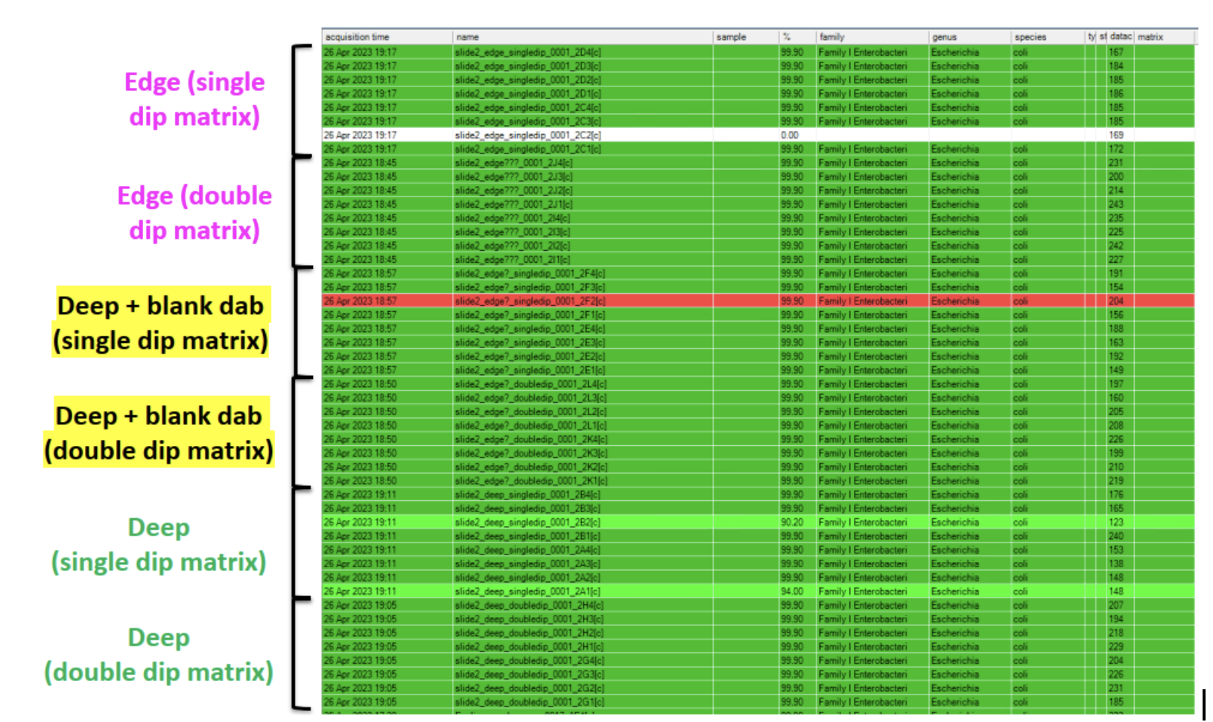Select row slide2_edge?_singledip_0001_2F4[c]
Image resolution: width=1213 pixels, height=722 pixels.
pos(758,273)
